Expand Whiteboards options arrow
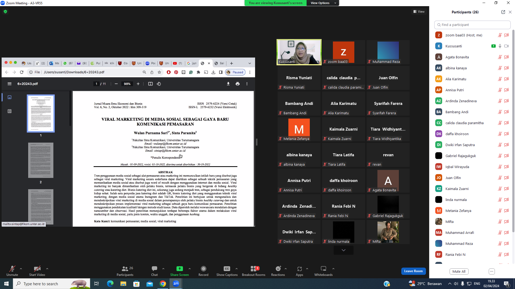Screen dimensions: 515x289 point(333,269)
